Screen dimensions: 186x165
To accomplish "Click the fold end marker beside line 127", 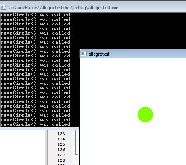I will 77,154.
